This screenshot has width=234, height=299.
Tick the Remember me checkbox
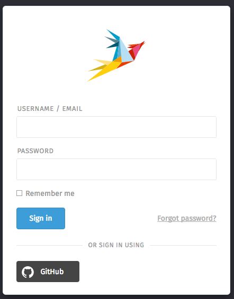click(19, 193)
